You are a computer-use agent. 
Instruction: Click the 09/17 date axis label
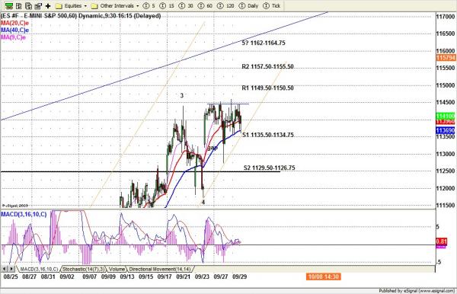pos(165,276)
